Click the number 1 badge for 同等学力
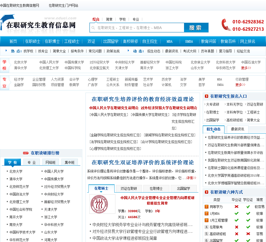Screen dimensions: 266x242 207,206
